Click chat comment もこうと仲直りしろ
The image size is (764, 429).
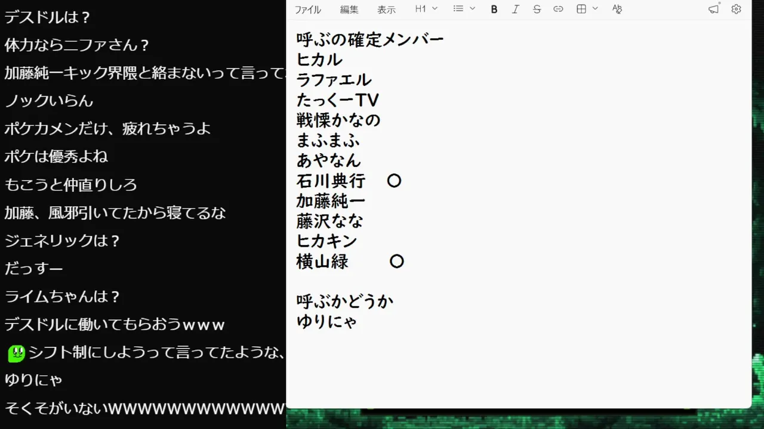[71, 185]
